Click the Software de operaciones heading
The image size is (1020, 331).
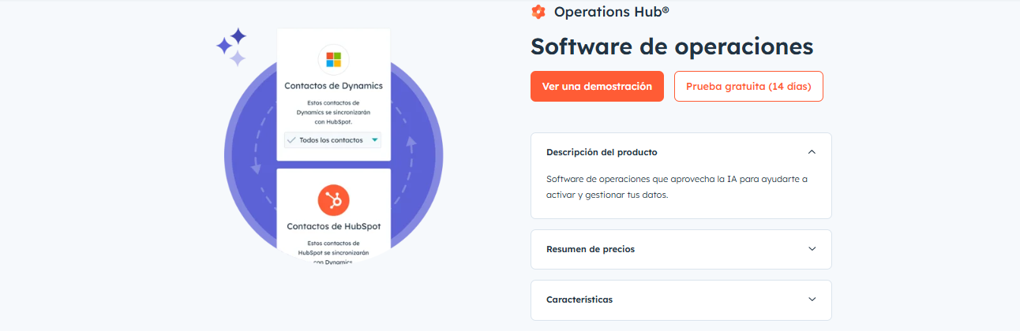pos(671,46)
